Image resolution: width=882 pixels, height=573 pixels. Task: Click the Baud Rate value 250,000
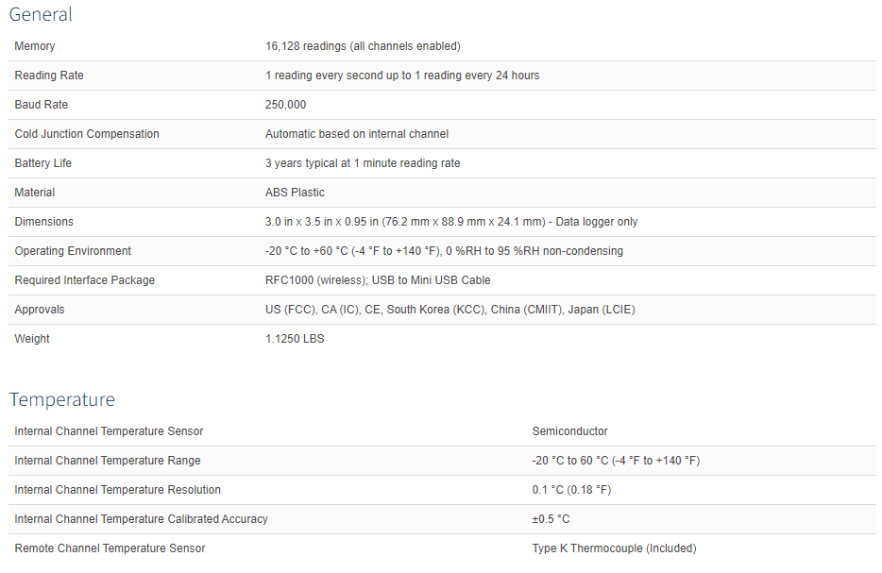(x=285, y=105)
